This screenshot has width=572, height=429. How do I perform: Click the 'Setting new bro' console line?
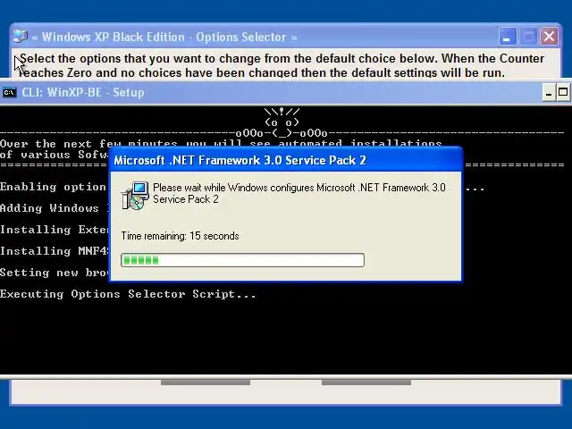[x=55, y=273]
